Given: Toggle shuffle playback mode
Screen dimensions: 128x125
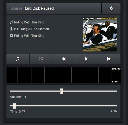Looking at the screenshot, I should pyautogui.click(x=41, y=59).
